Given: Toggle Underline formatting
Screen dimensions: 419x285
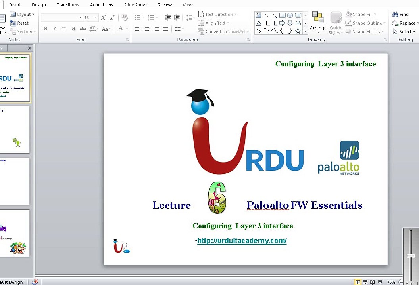Looking at the screenshot, I should click(x=64, y=29).
